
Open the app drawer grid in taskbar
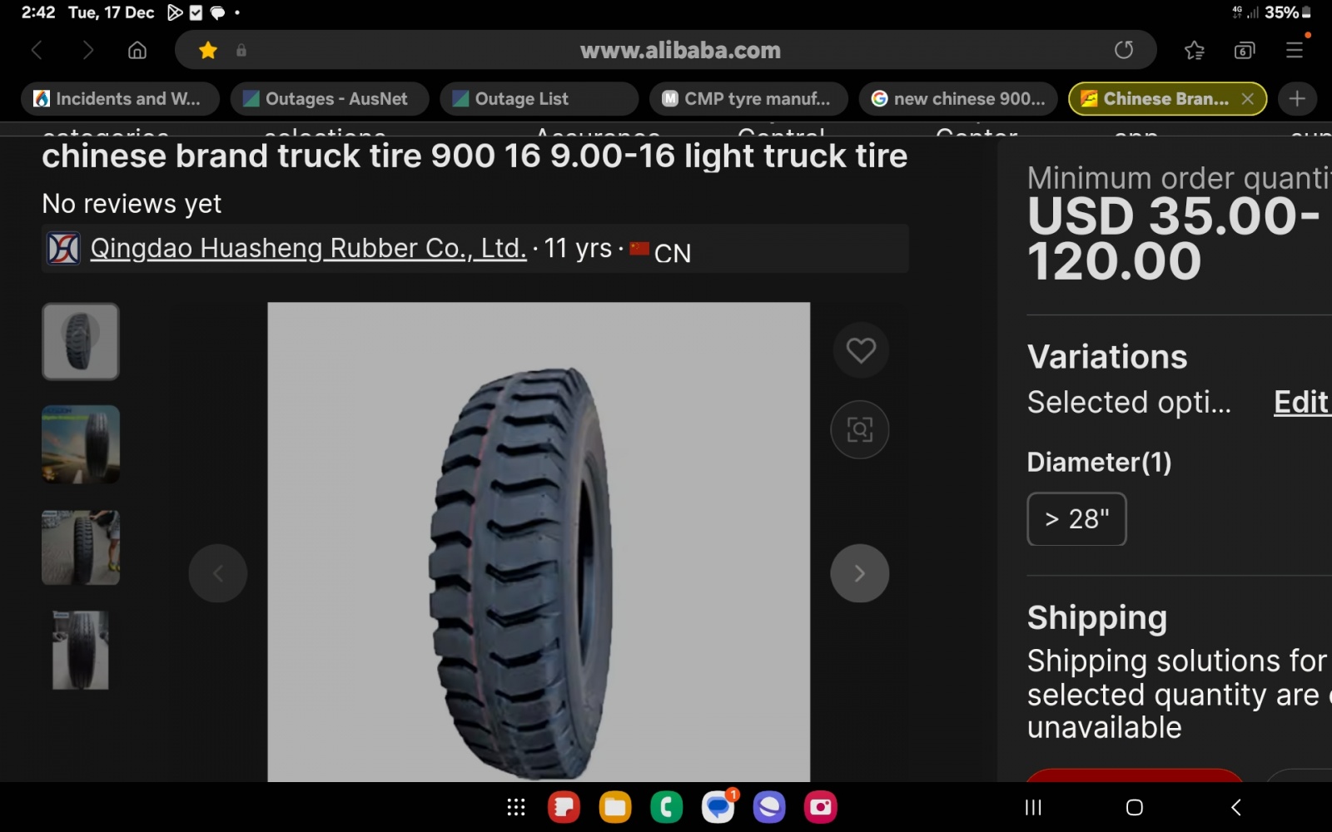click(516, 807)
